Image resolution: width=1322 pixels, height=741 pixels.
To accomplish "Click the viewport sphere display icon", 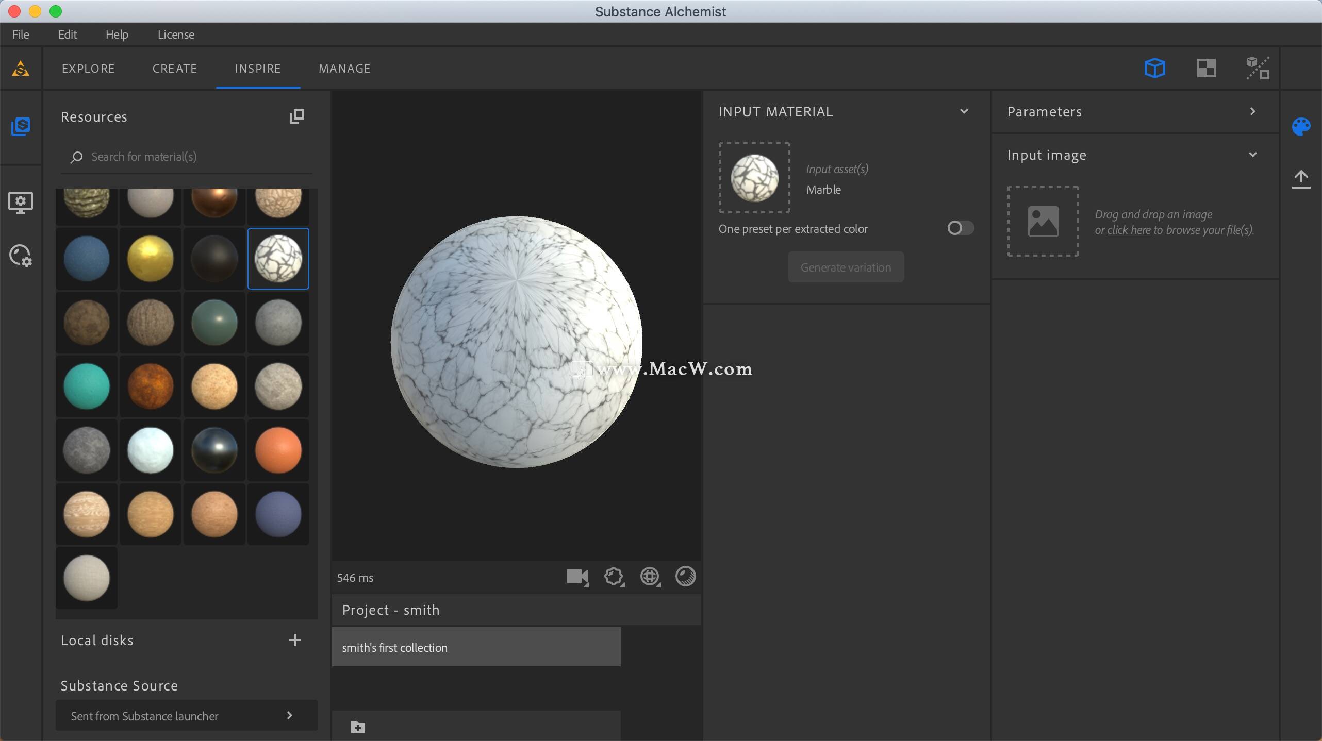I will click(685, 576).
